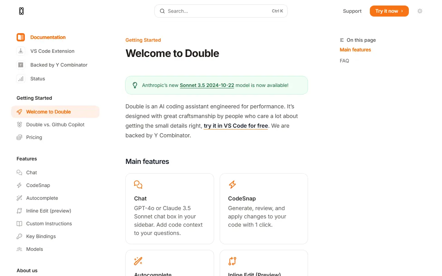Image resolution: width=442 pixels, height=276 pixels.
Task: Click the open book icon beside Custom Instructions
Action: 19,224
